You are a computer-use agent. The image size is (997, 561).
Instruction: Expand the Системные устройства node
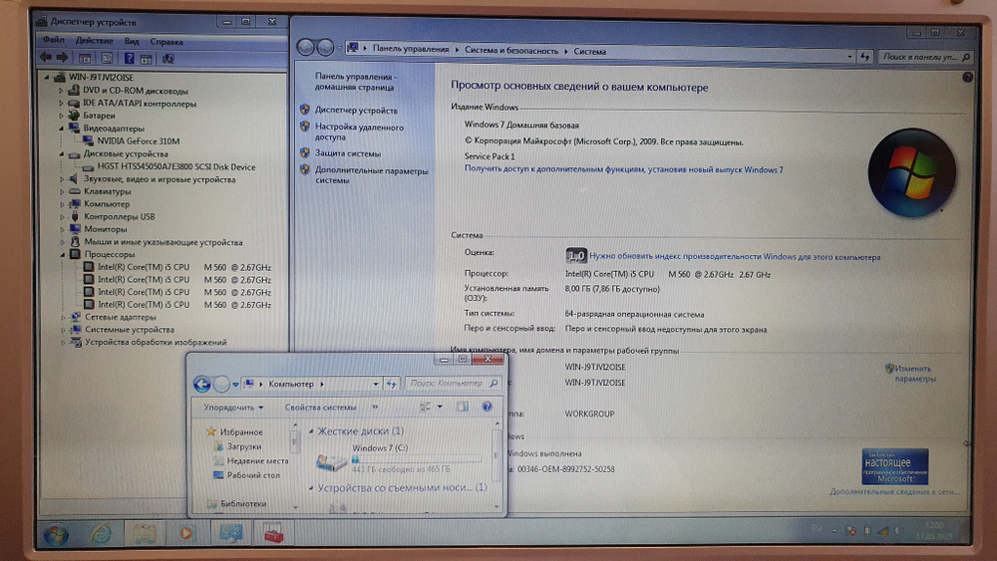pyautogui.click(x=63, y=330)
